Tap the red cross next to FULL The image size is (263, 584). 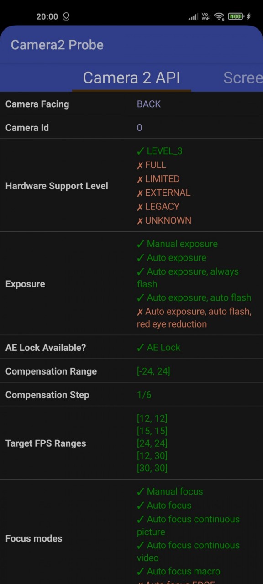pos(140,165)
